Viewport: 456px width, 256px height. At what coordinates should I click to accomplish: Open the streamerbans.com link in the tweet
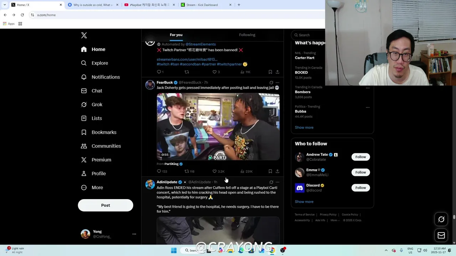pyautogui.click(x=187, y=59)
